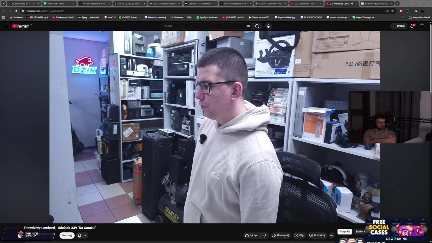Switch to the co zrobić żeby więcej tab
Image resolution: width=432 pixels, height=243 pixels.
point(377,3)
